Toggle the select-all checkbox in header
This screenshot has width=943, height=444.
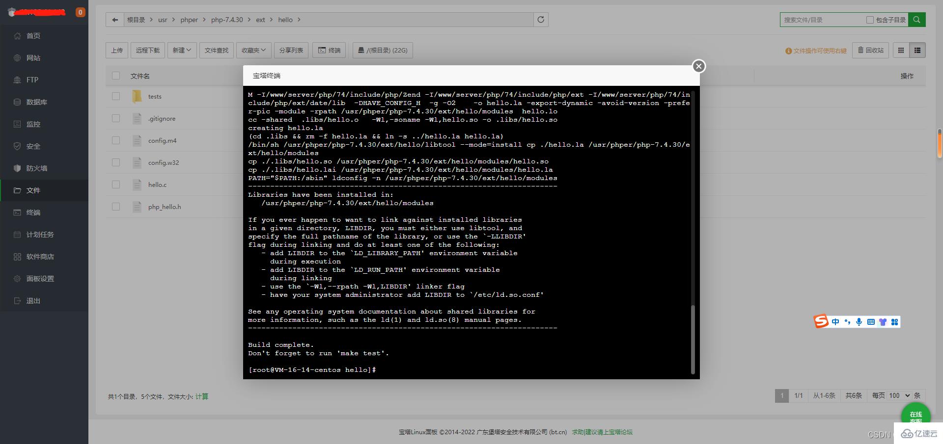116,76
